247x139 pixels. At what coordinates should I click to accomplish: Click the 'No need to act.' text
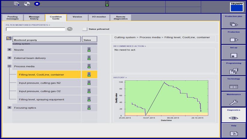point(125,50)
